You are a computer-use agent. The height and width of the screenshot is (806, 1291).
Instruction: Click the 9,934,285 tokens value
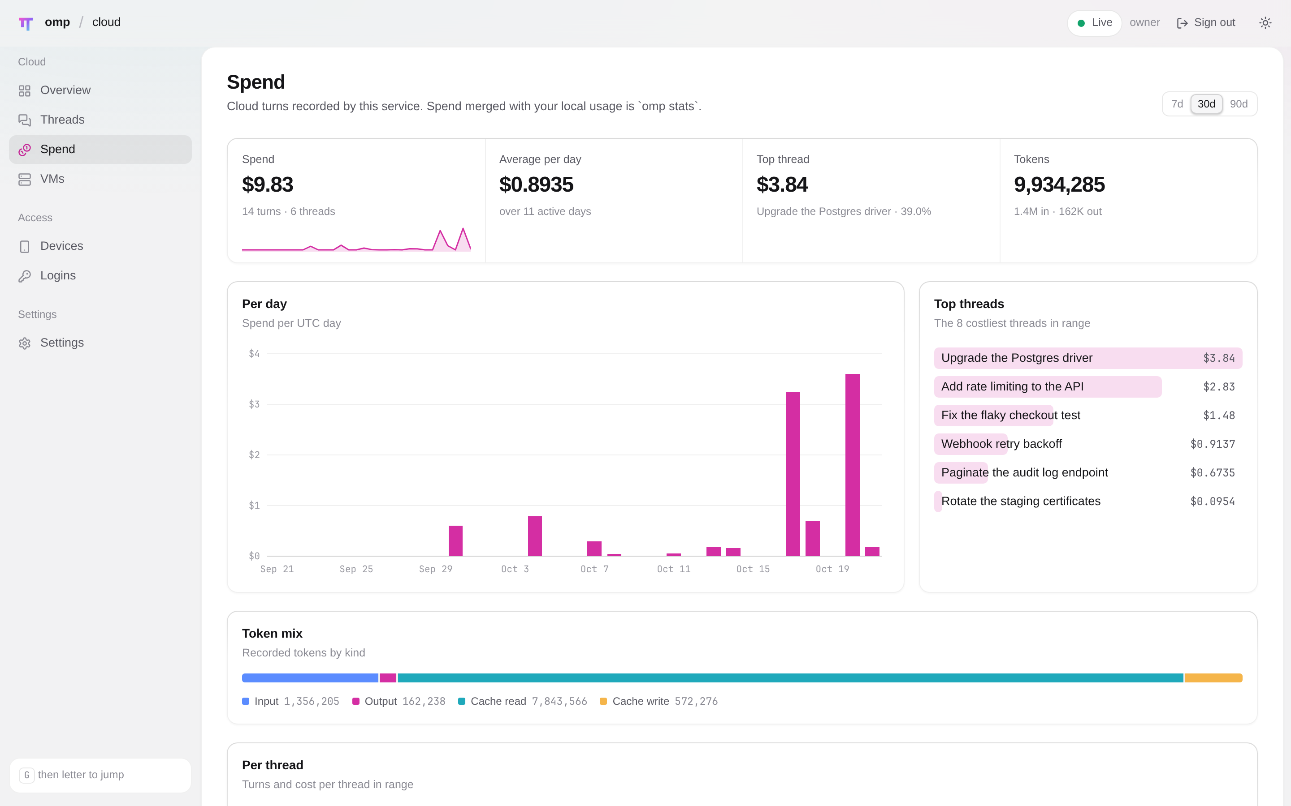pos(1059,185)
